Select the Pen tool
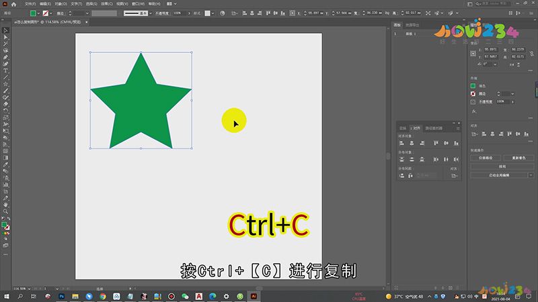The height and width of the screenshot is (302, 538). coord(5,57)
